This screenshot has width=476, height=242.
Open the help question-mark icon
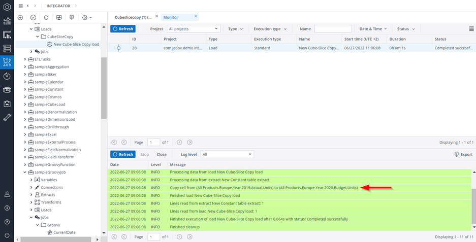coord(7,222)
